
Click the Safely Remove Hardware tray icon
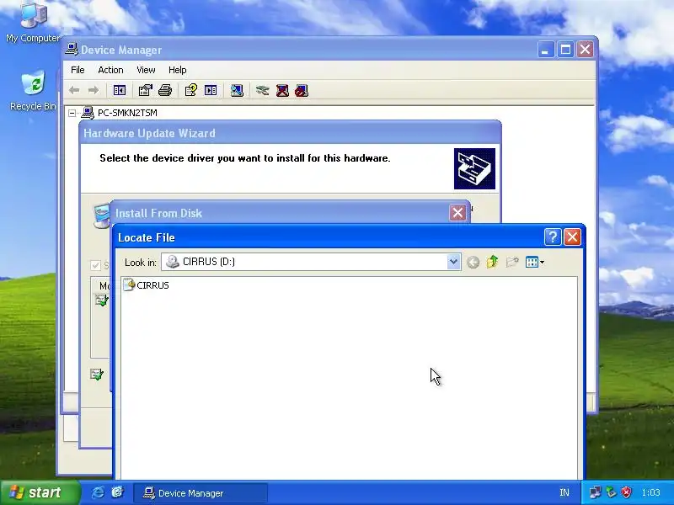click(x=611, y=492)
